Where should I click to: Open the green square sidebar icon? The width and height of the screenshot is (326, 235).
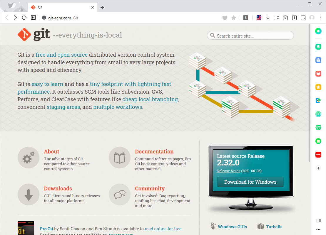pyautogui.click(x=318, y=141)
